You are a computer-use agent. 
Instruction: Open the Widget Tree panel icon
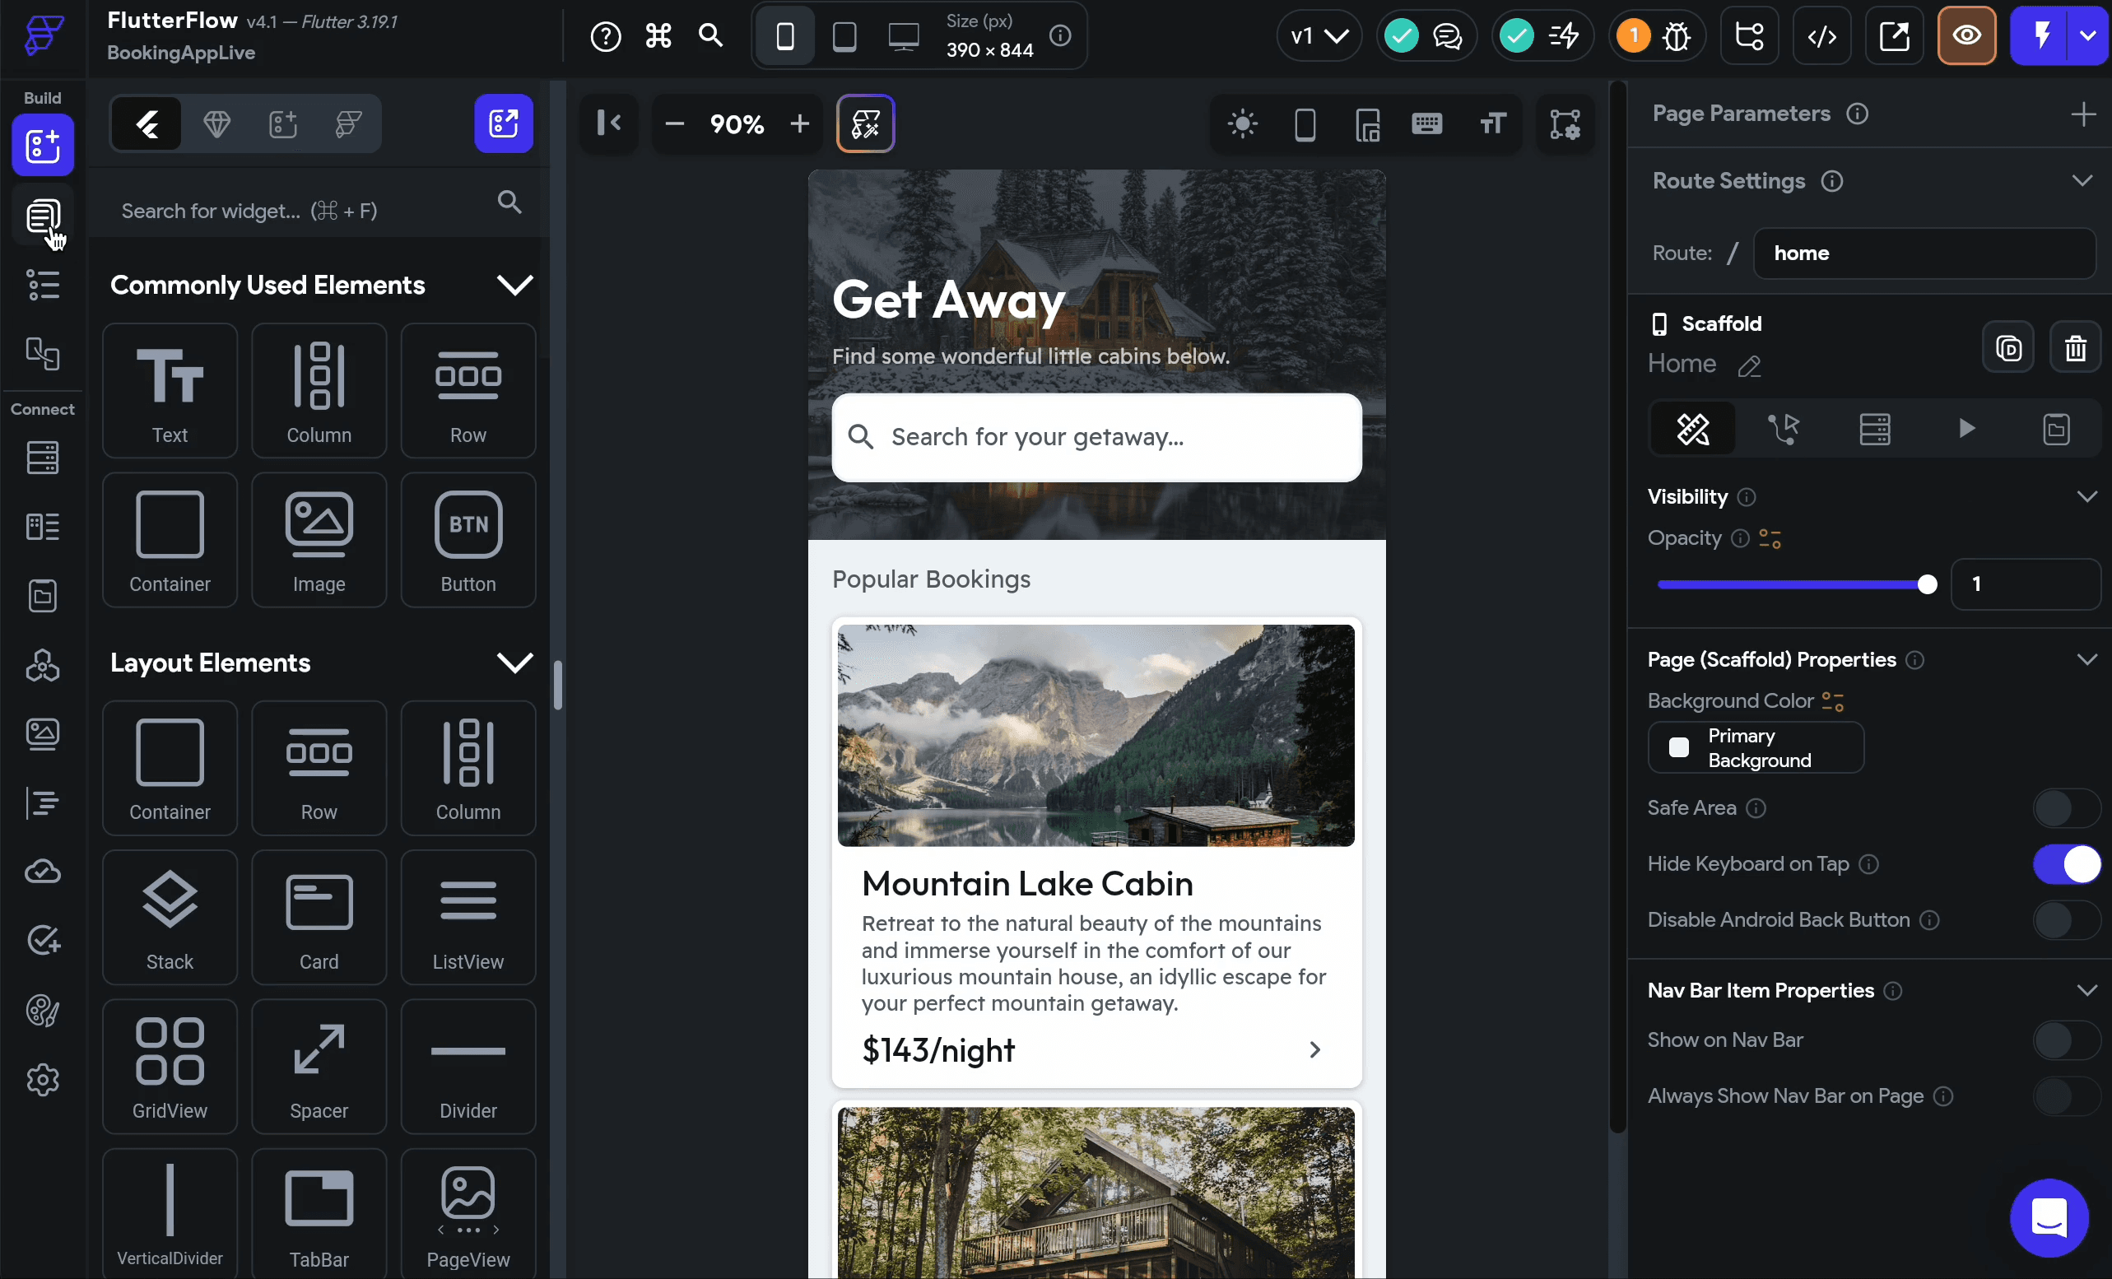pyautogui.click(x=43, y=284)
